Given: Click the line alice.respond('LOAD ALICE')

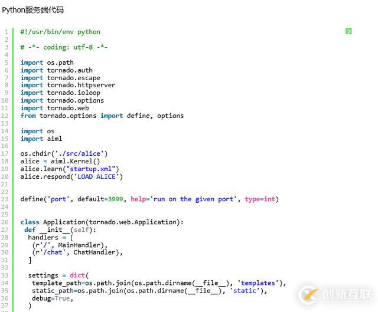Looking at the screenshot, I should coord(71,177).
